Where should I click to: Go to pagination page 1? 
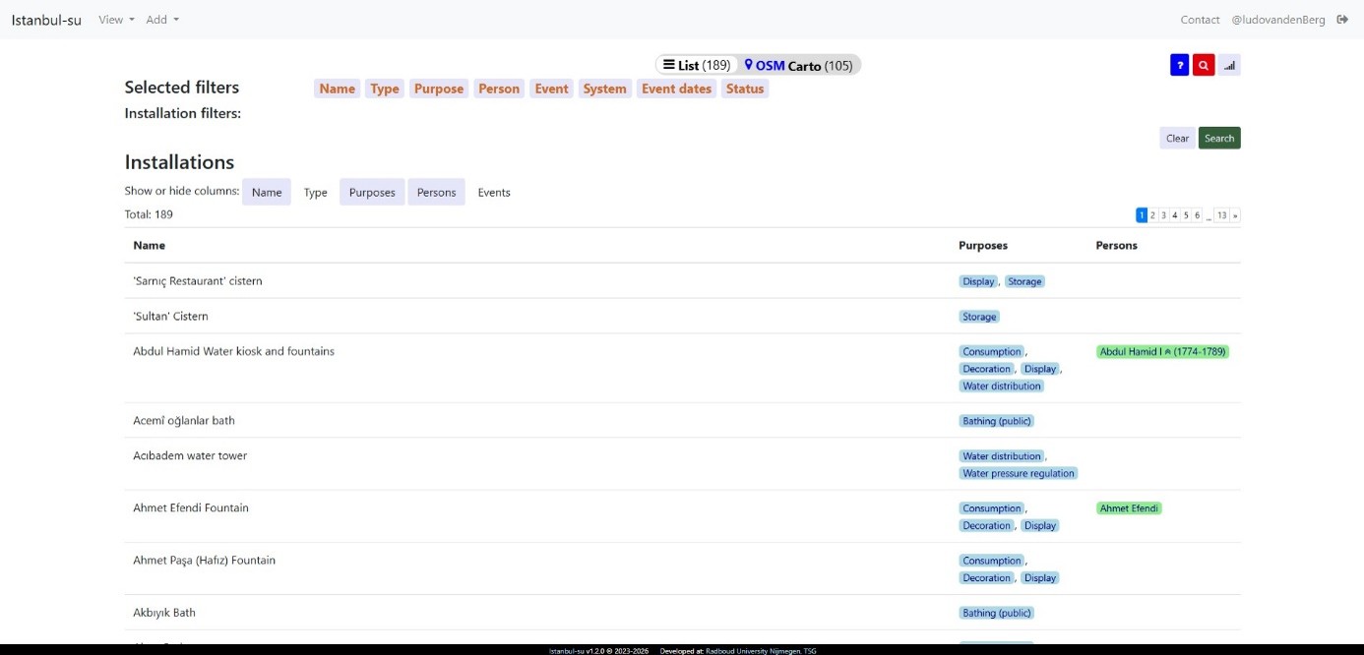tap(1142, 215)
